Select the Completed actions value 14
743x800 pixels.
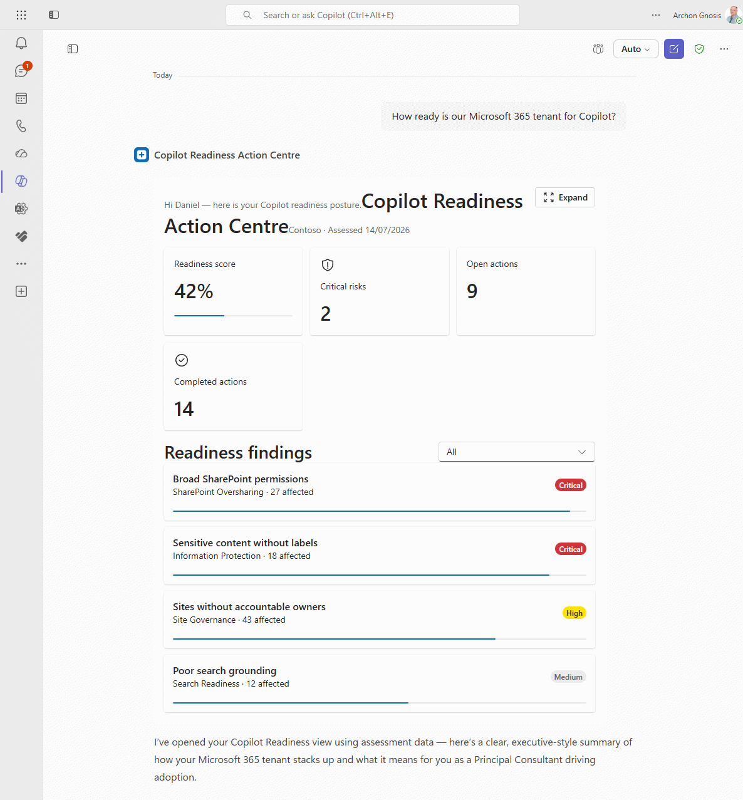click(x=184, y=409)
